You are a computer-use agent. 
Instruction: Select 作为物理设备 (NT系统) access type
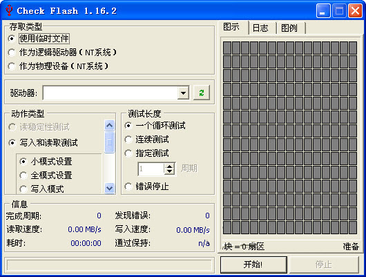pyautogui.click(x=59, y=66)
